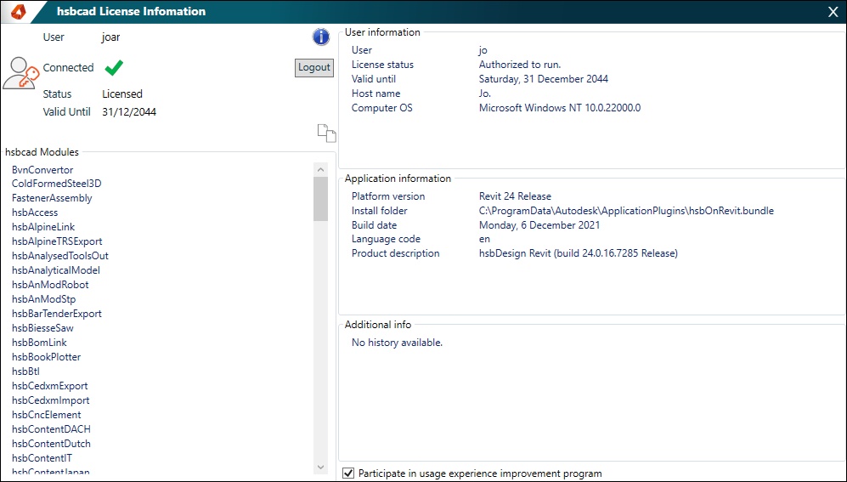This screenshot has width=847, height=482.
Task: Log out using the Logout button
Action: (313, 67)
